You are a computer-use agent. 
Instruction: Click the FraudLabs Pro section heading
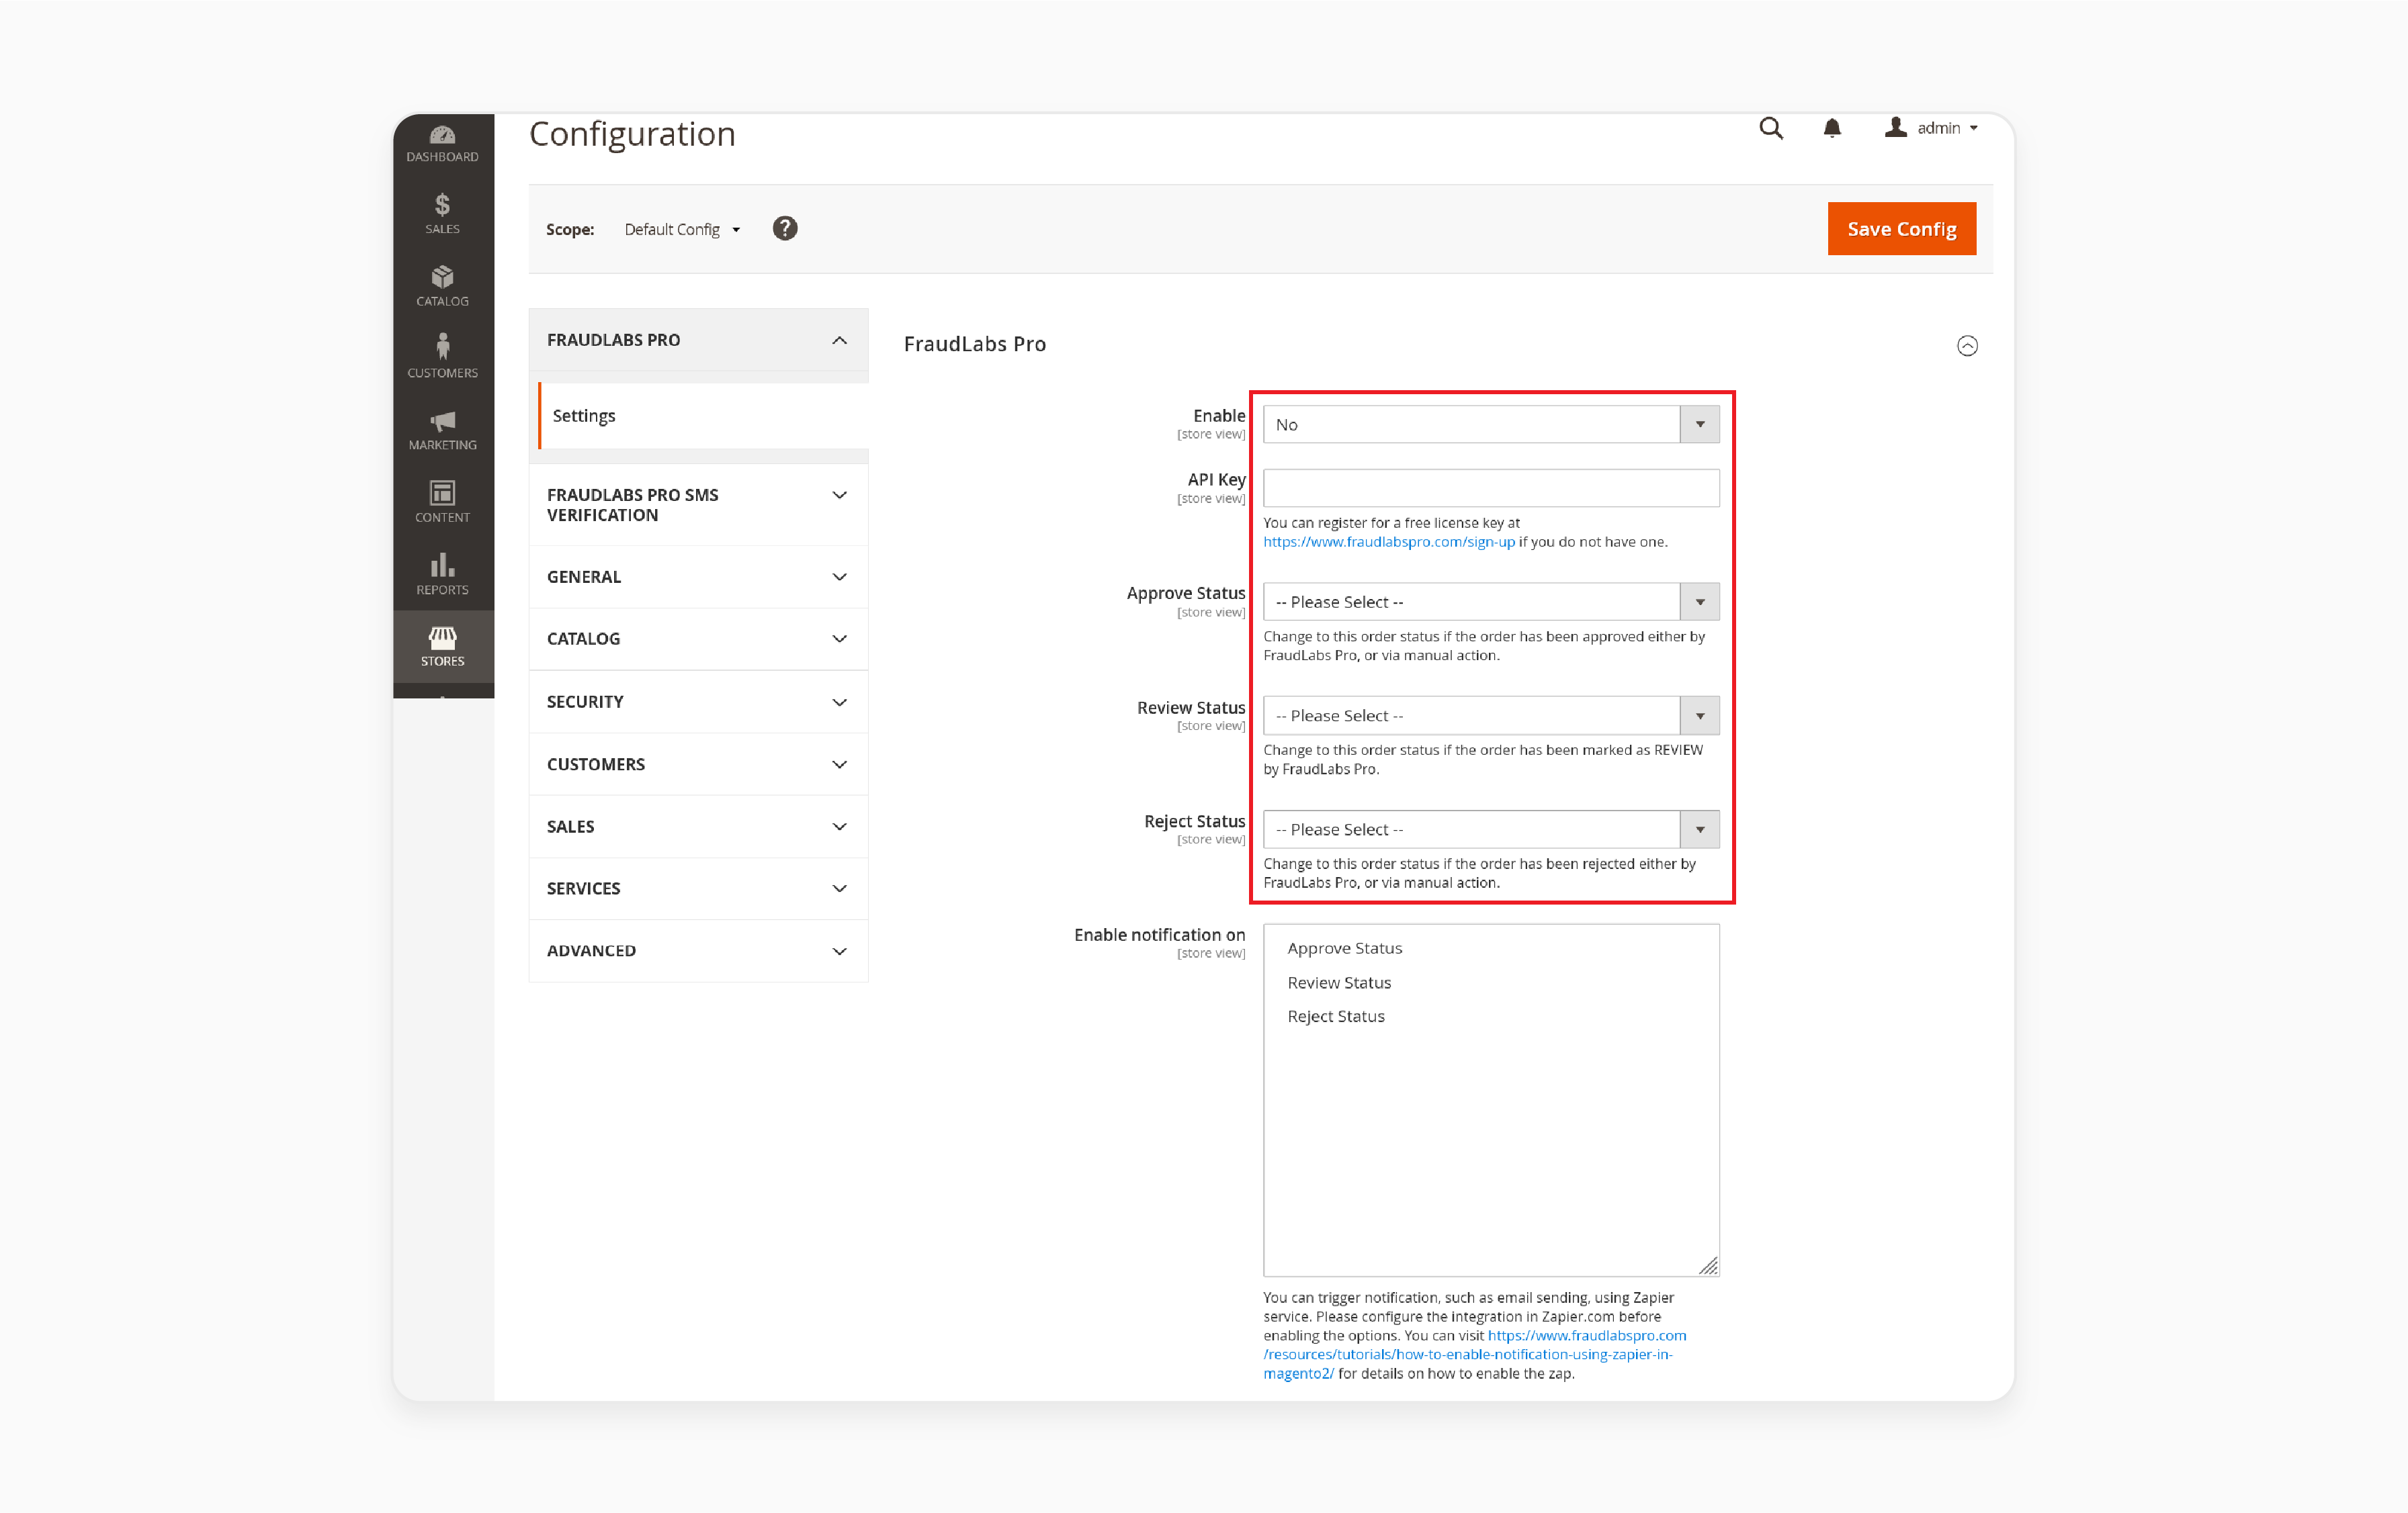[x=974, y=344]
